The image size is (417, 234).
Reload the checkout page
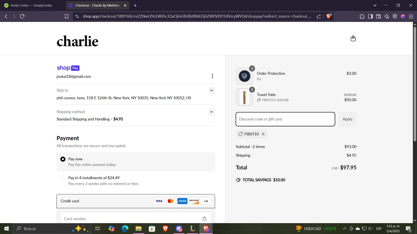tap(23, 16)
